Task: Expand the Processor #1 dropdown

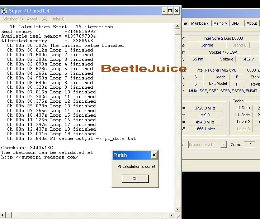Action: coord(223,145)
